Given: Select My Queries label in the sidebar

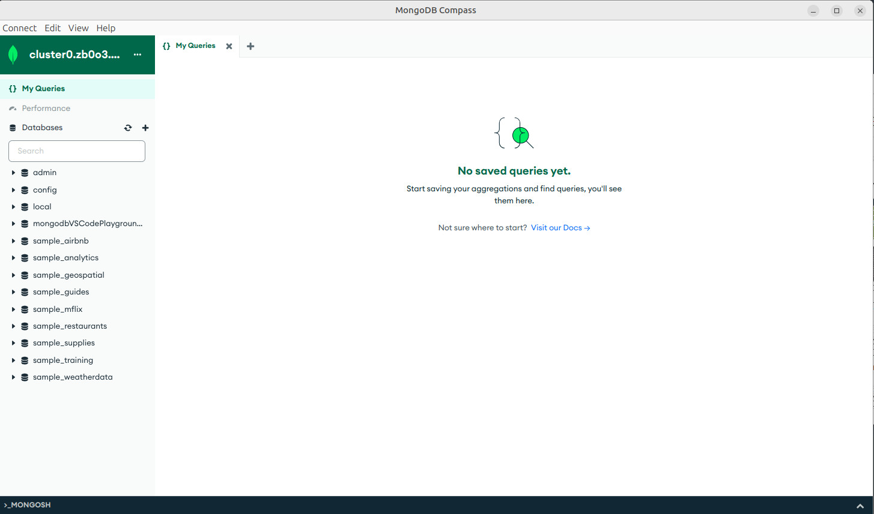Looking at the screenshot, I should pos(43,89).
